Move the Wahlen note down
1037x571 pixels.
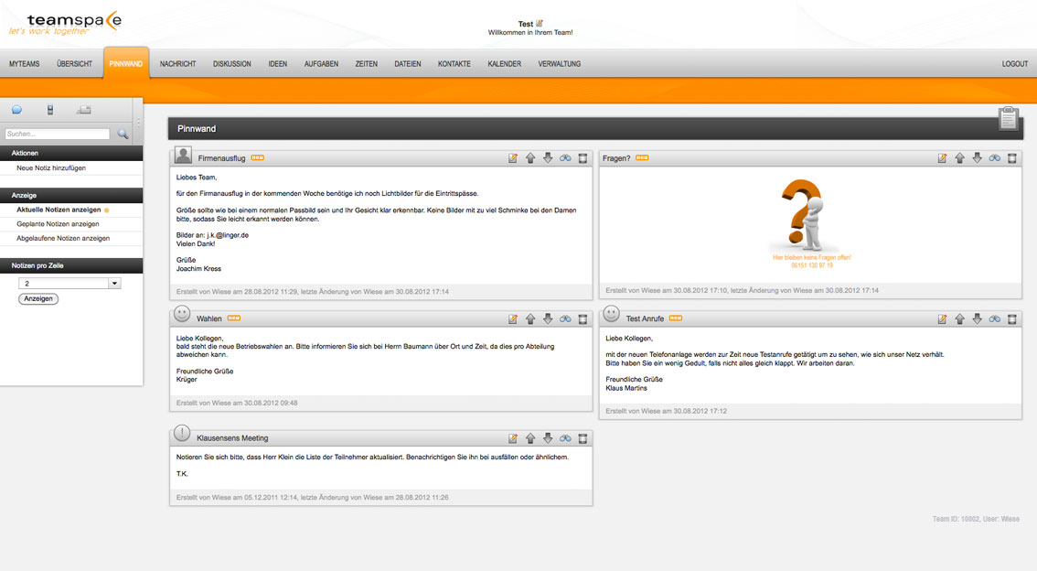(x=548, y=319)
